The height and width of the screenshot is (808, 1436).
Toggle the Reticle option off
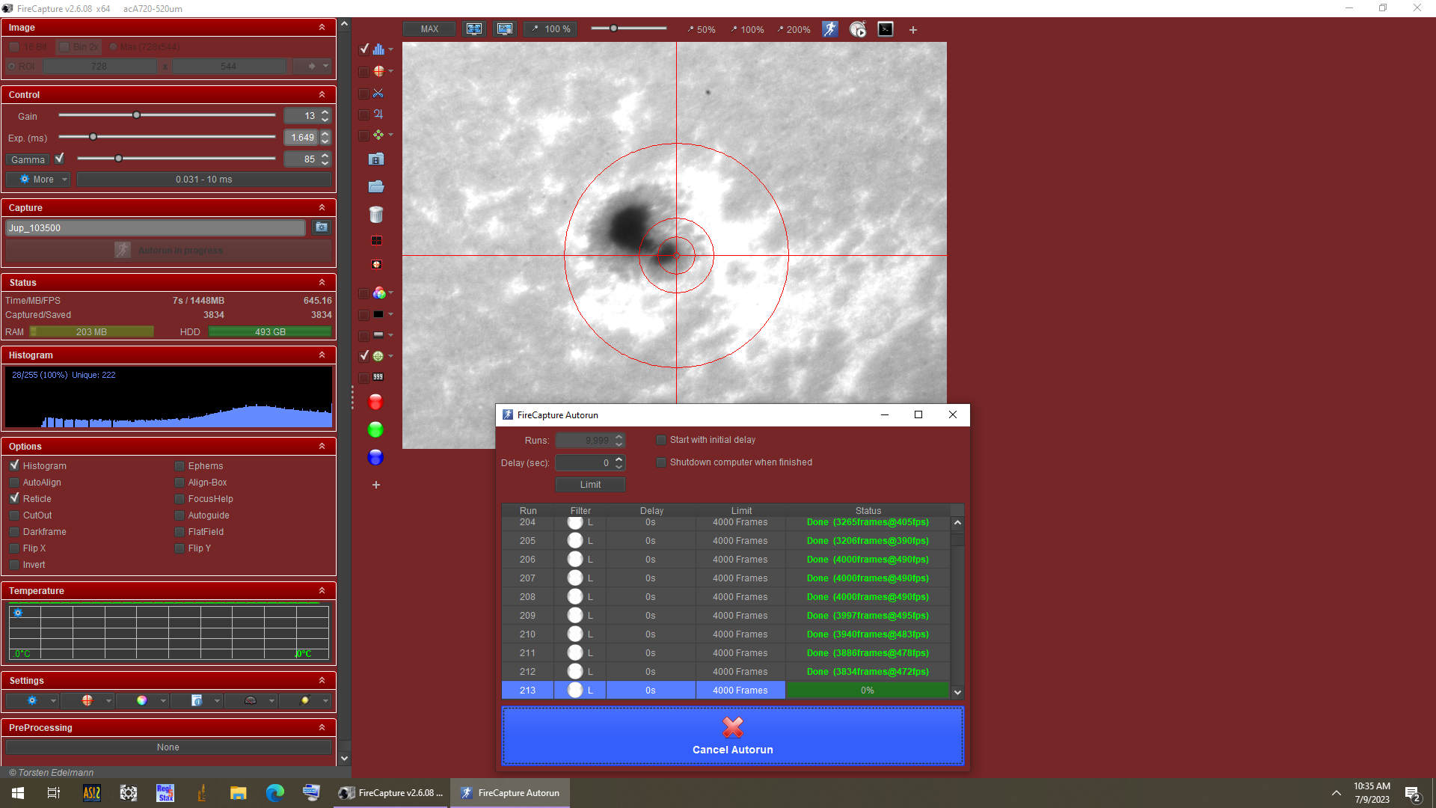[15, 498]
